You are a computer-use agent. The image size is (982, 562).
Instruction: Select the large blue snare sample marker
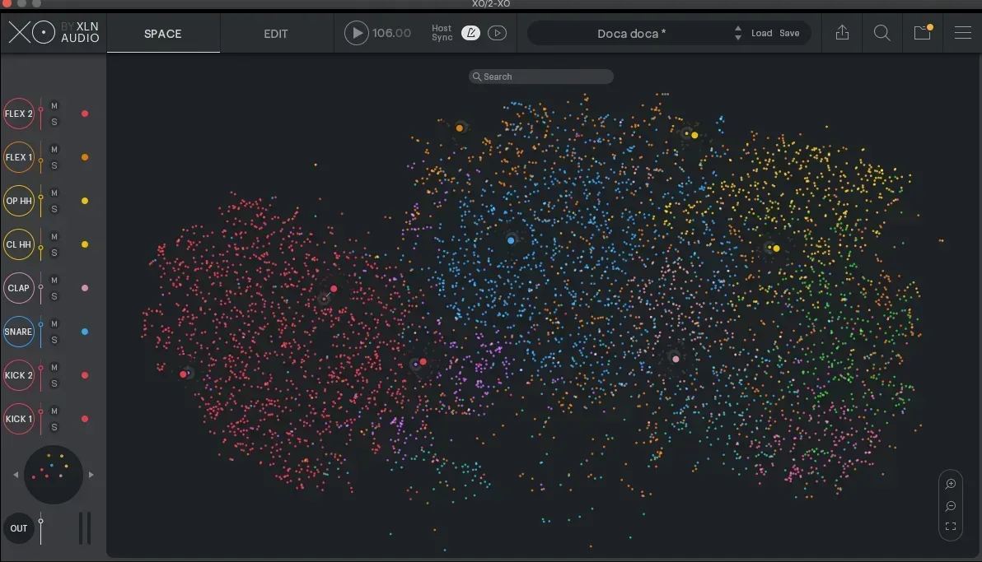pos(511,240)
